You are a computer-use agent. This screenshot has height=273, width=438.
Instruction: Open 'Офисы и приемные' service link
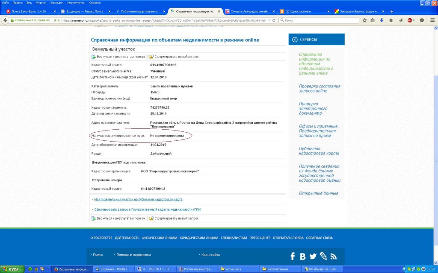[x=318, y=131]
